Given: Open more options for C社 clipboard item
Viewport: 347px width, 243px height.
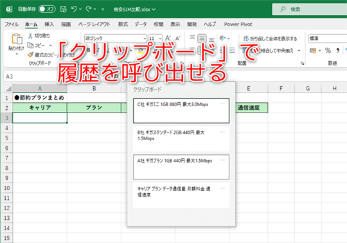Looking at the screenshot, I should pos(222,104).
